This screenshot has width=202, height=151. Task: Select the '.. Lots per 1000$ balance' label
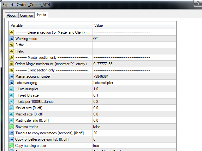pyautogui.click(x=34, y=102)
